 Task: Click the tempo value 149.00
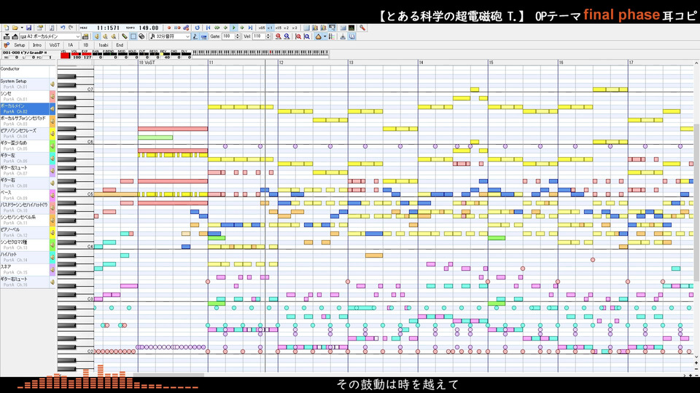pyautogui.click(x=149, y=28)
